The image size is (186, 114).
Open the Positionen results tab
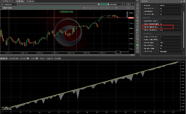(x=24, y=59)
